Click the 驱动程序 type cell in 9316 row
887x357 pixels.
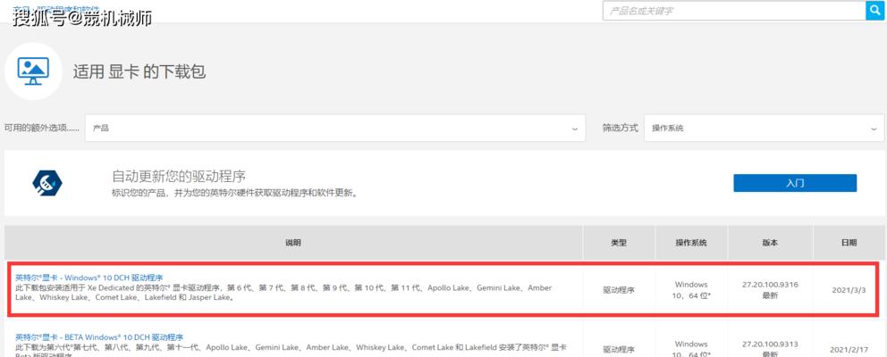(619, 290)
